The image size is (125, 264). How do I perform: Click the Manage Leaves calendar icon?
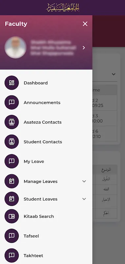click(12, 181)
